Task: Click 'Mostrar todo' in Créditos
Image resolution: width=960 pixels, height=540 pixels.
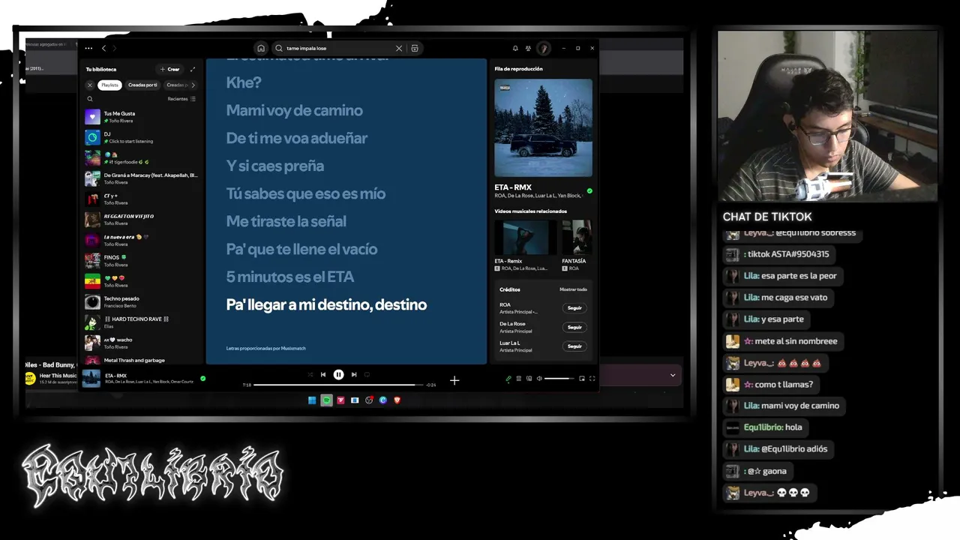Action: coord(573,289)
